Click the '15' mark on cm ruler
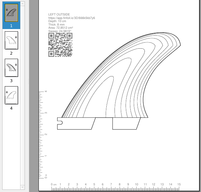This screenshot has width=201, height=192. tap(179, 184)
